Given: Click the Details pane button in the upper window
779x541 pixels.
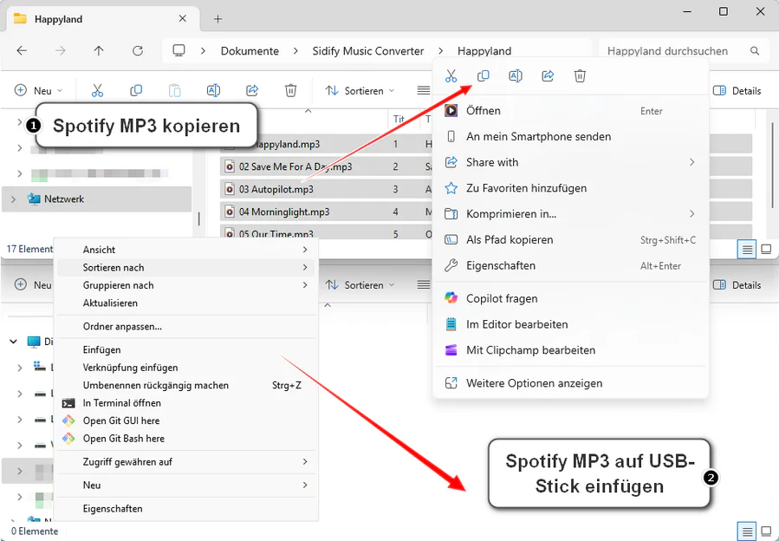Looking at the screenshot, I should tap(737, 90).
